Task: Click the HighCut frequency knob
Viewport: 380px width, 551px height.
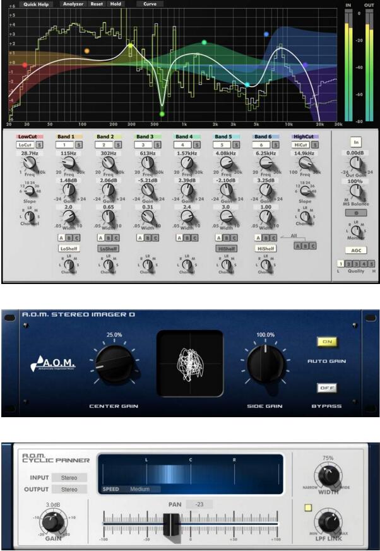Action: tap(305, 163)
